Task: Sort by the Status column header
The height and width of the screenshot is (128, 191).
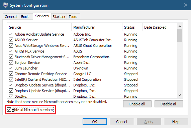Action: pos(132,27)
